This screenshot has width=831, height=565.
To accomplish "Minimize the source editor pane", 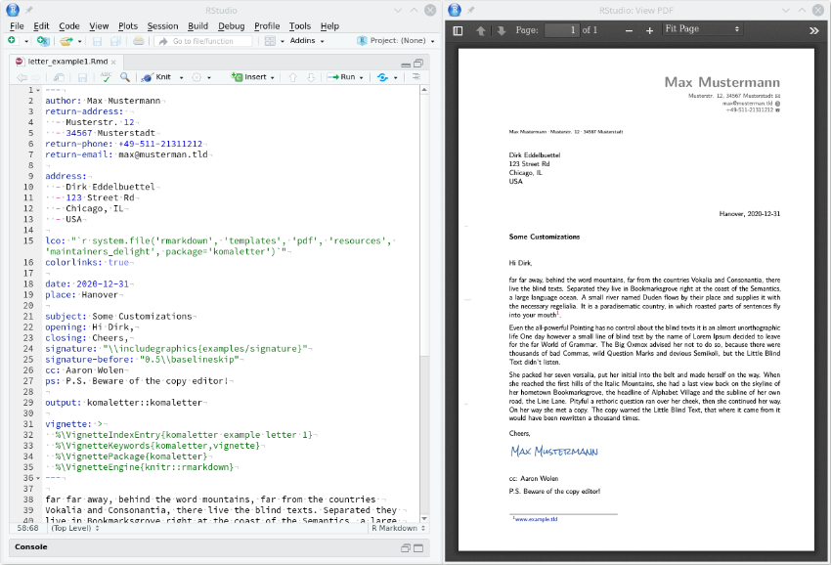I will pyautogui.click(x=406, y=65).
